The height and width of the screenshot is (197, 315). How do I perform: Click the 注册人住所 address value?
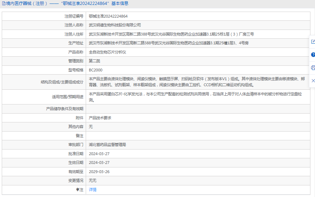[x=171, y=34]
